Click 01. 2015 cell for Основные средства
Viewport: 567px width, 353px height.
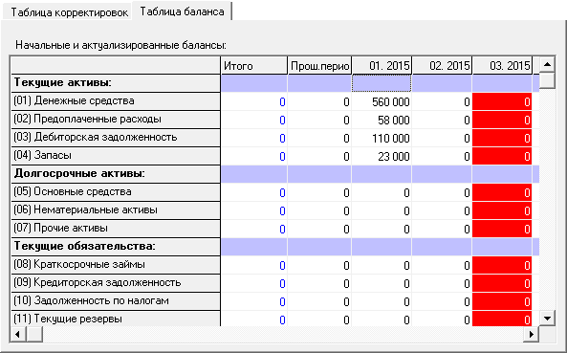[x=382, y=192]
